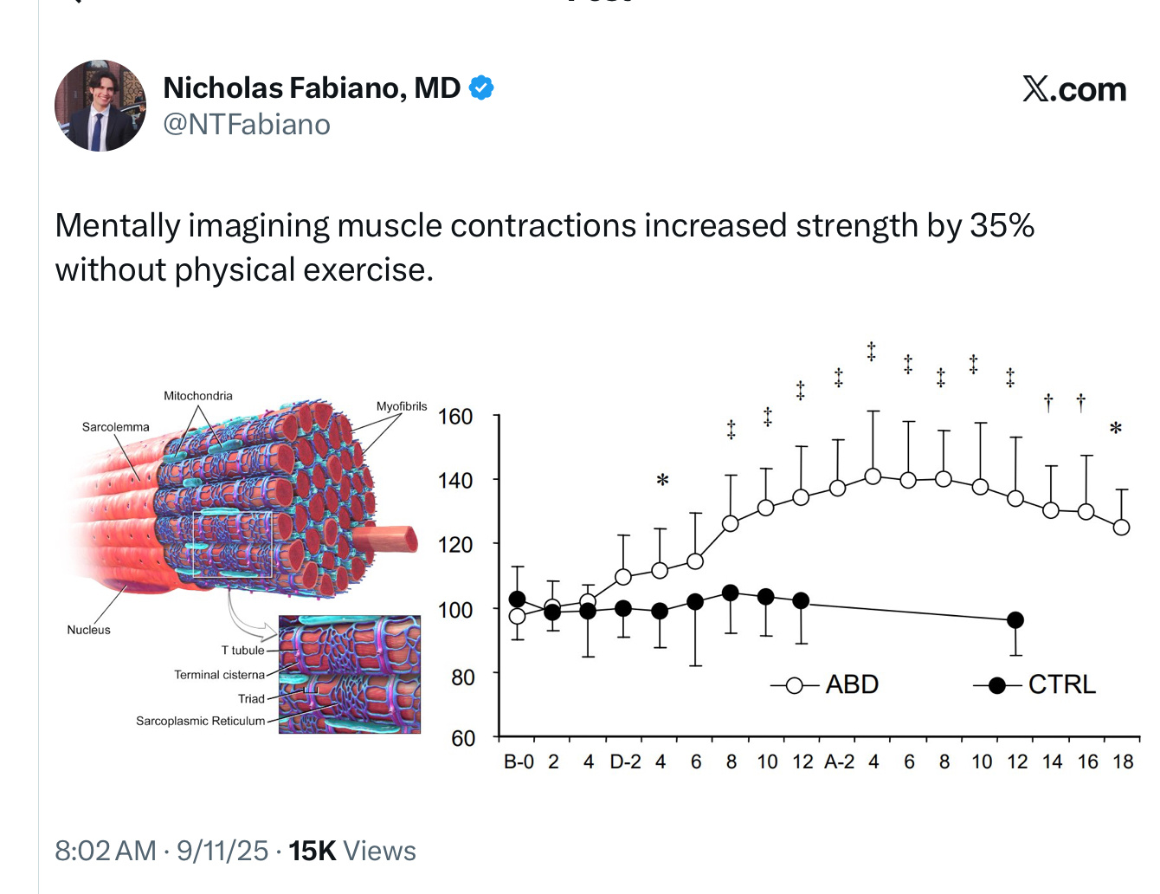The image size is (1160, 894).
Task: Click the tweet text about muscle contractions
Action: tap(545, 248)
